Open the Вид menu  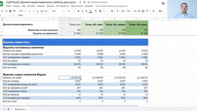pyautogui.click(x=24, y=6)
